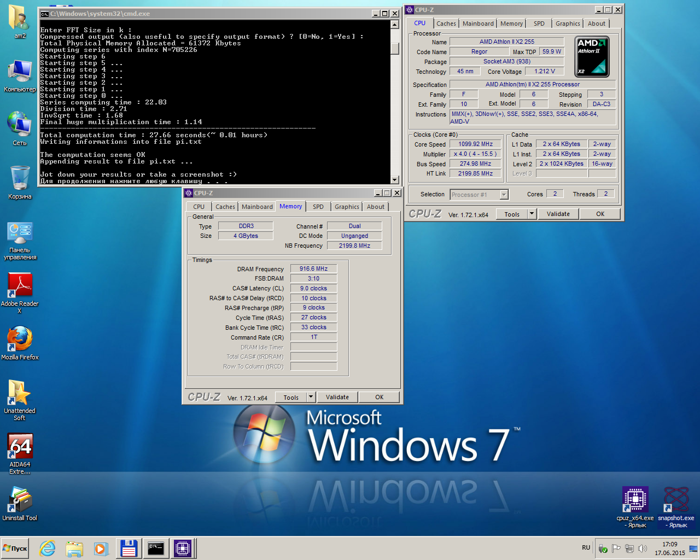This screenshot has height=560, width=700.
Task: Click the floppy disk taskbar icon
Action: tap(129, 548)
